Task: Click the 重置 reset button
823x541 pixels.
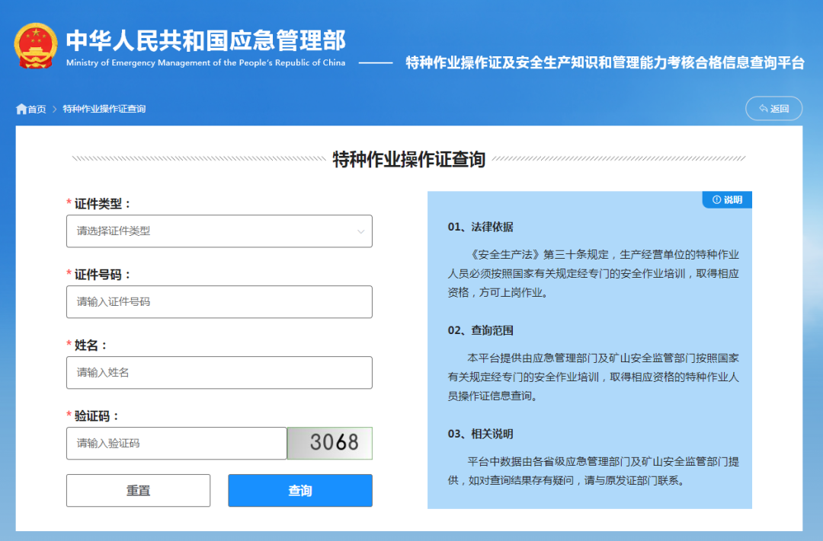Action: tap(138, 490)
